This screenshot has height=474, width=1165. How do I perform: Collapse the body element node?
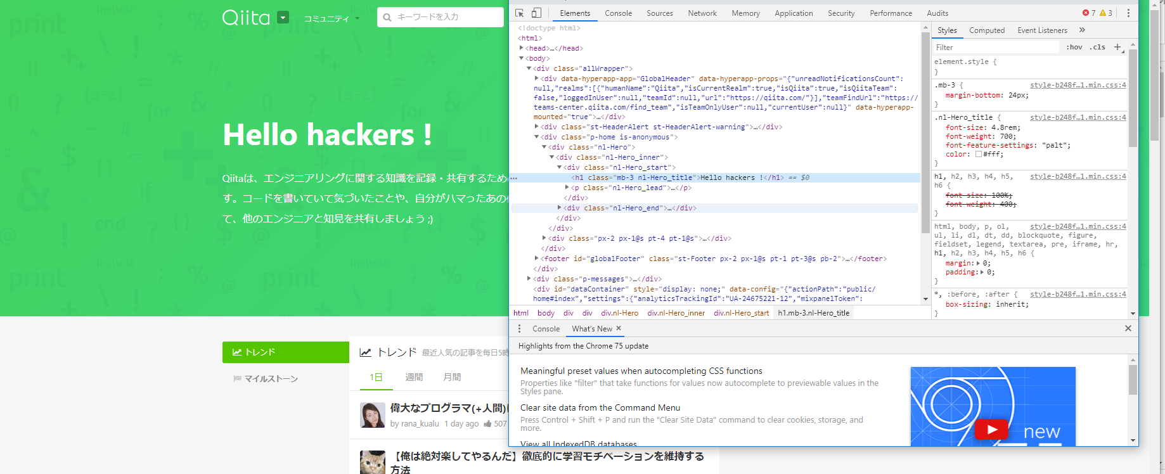[522, 58]
